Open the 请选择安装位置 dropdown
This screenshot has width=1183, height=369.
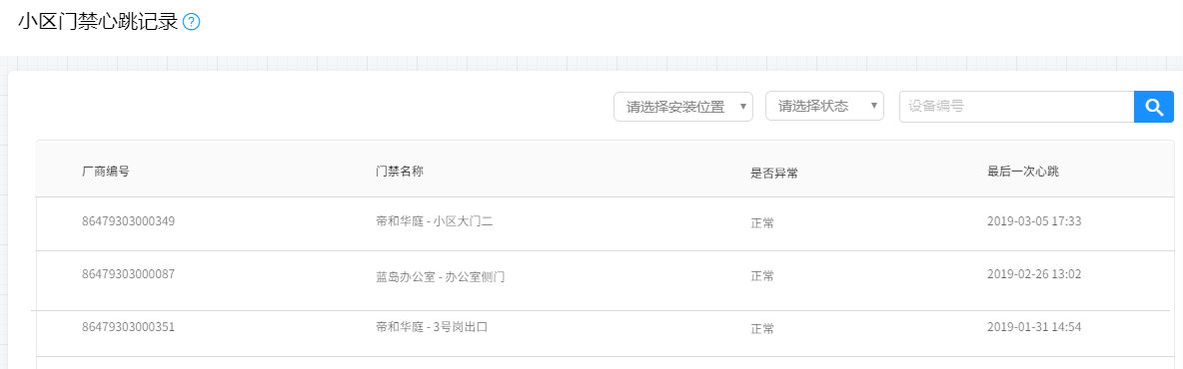click(683, 107)
